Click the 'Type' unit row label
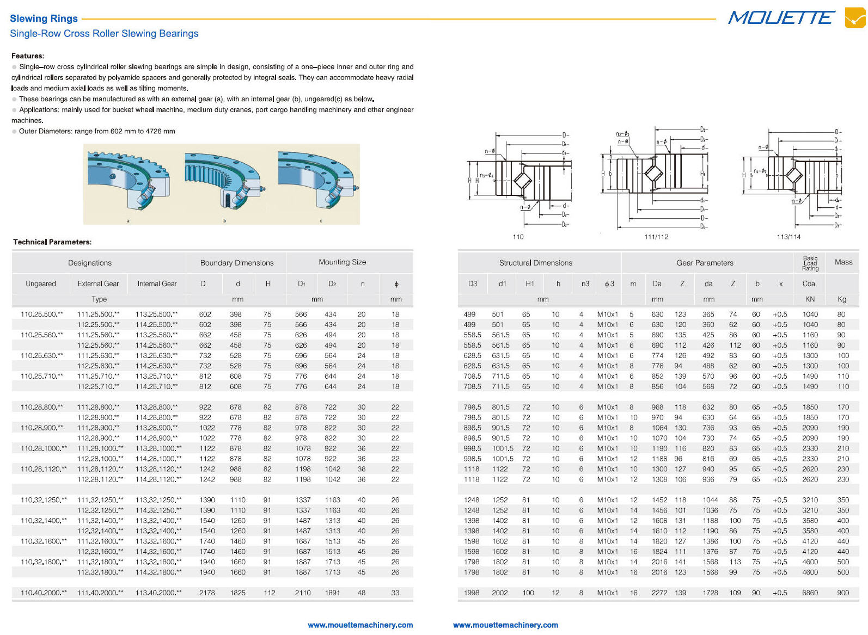 [99, 299]
